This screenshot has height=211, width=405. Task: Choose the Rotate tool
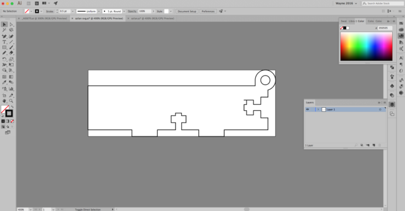click(4, 59)
